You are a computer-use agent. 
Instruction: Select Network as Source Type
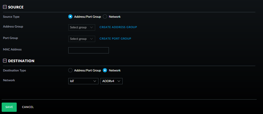pyautogui.click(x=105, y=17)
